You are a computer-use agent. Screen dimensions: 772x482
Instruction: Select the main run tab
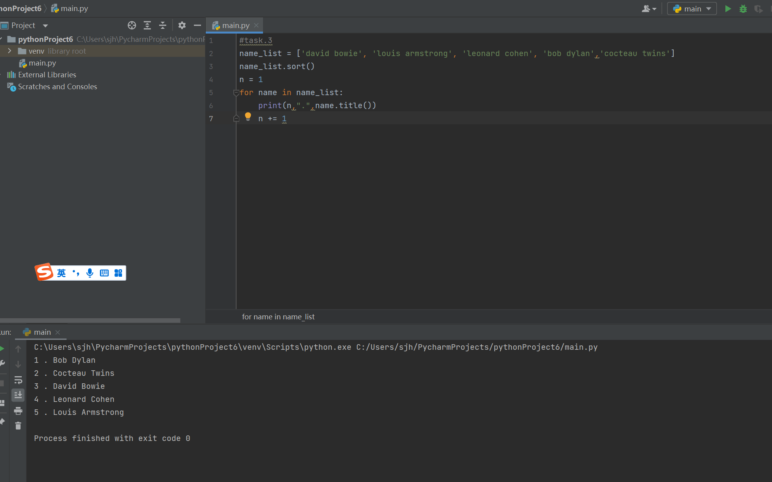[x=42, y=332]
